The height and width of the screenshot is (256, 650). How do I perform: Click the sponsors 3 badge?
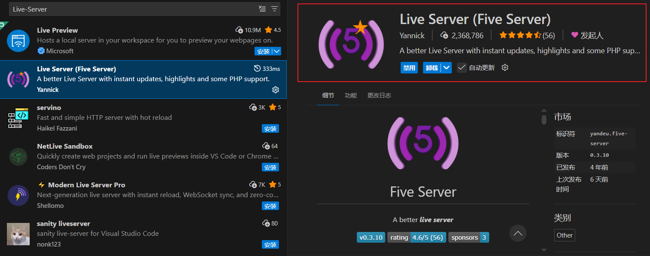pos(469,238)
